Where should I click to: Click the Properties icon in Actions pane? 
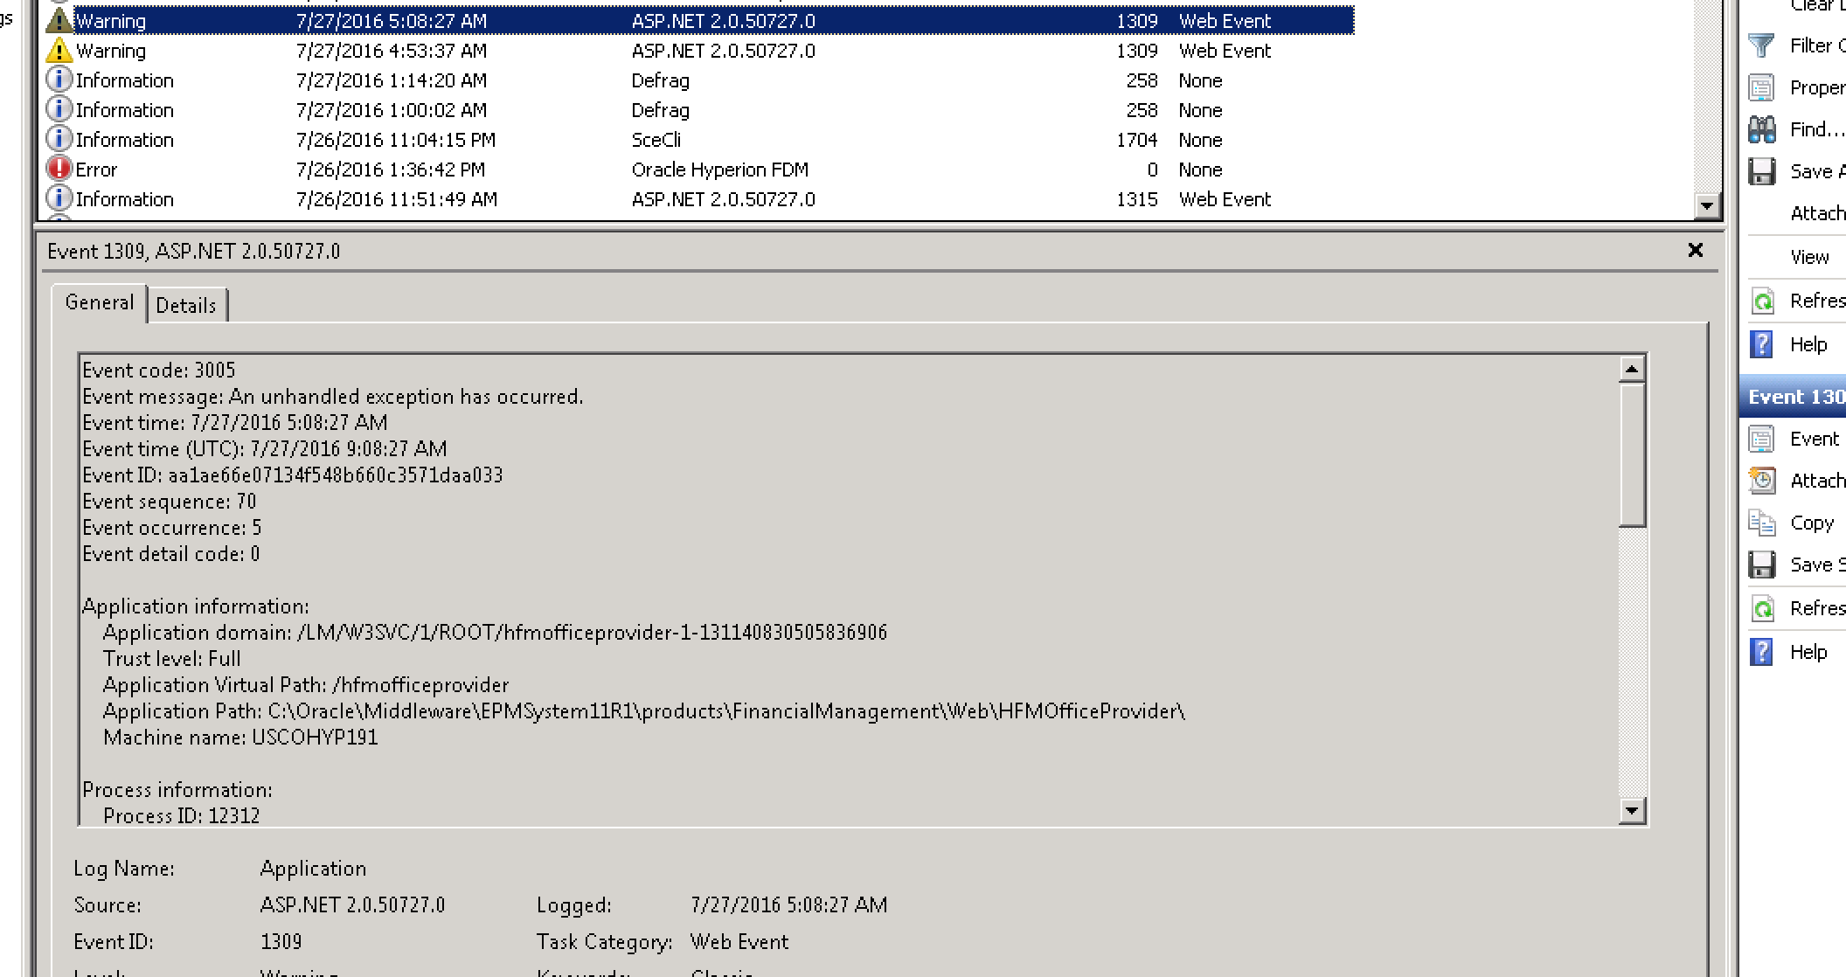(x=1761, y=87)
